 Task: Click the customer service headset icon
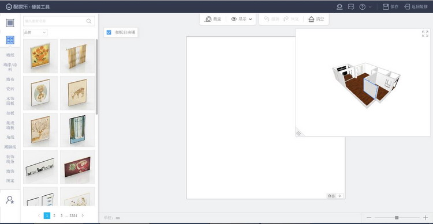click(x=339, y=7)
